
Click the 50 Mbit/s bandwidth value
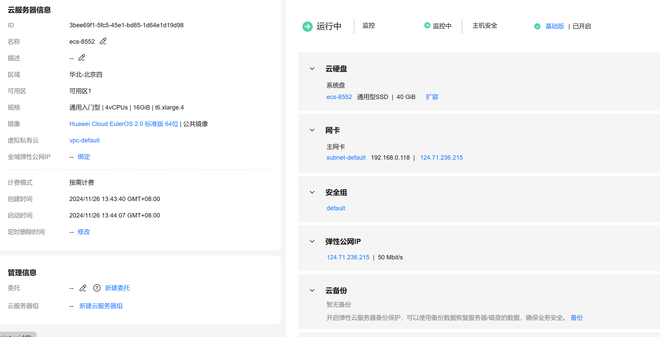pyautogui.click(x=390, y=257)
